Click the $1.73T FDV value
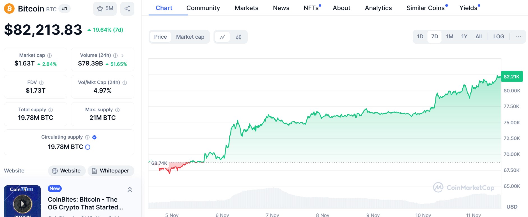Screen dimensions: 528x217 coord(36,91)
